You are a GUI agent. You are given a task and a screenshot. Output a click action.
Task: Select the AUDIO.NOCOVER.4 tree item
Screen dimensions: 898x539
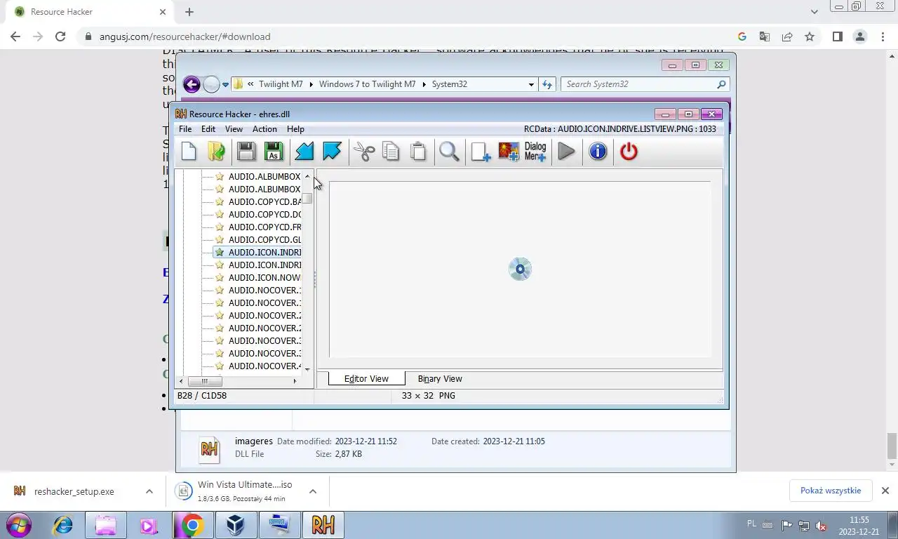264,366
